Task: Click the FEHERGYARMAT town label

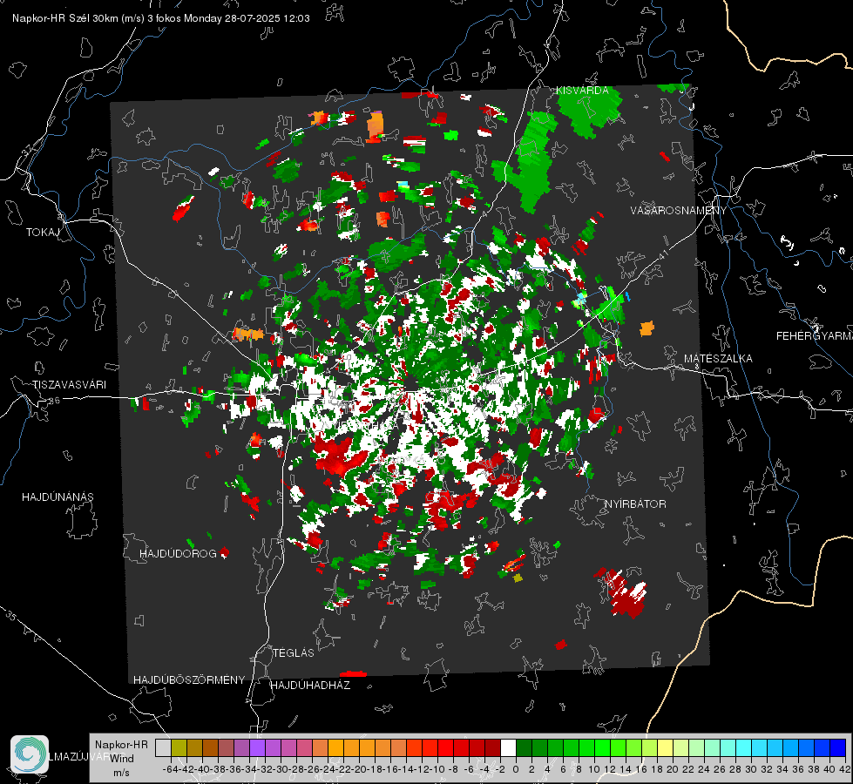Action: pos(815,336)
